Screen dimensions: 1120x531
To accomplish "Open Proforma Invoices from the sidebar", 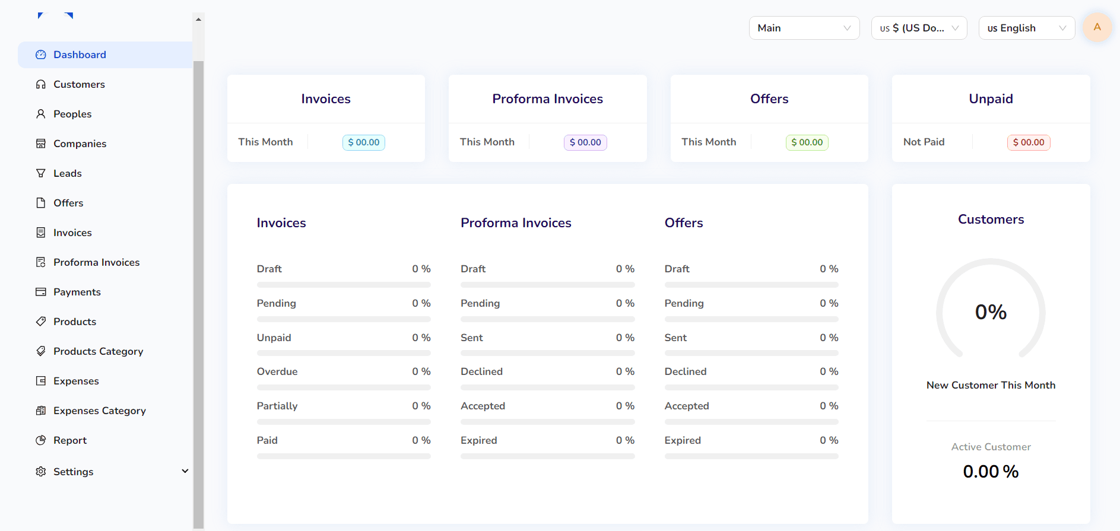I will [x=96, y=262].
